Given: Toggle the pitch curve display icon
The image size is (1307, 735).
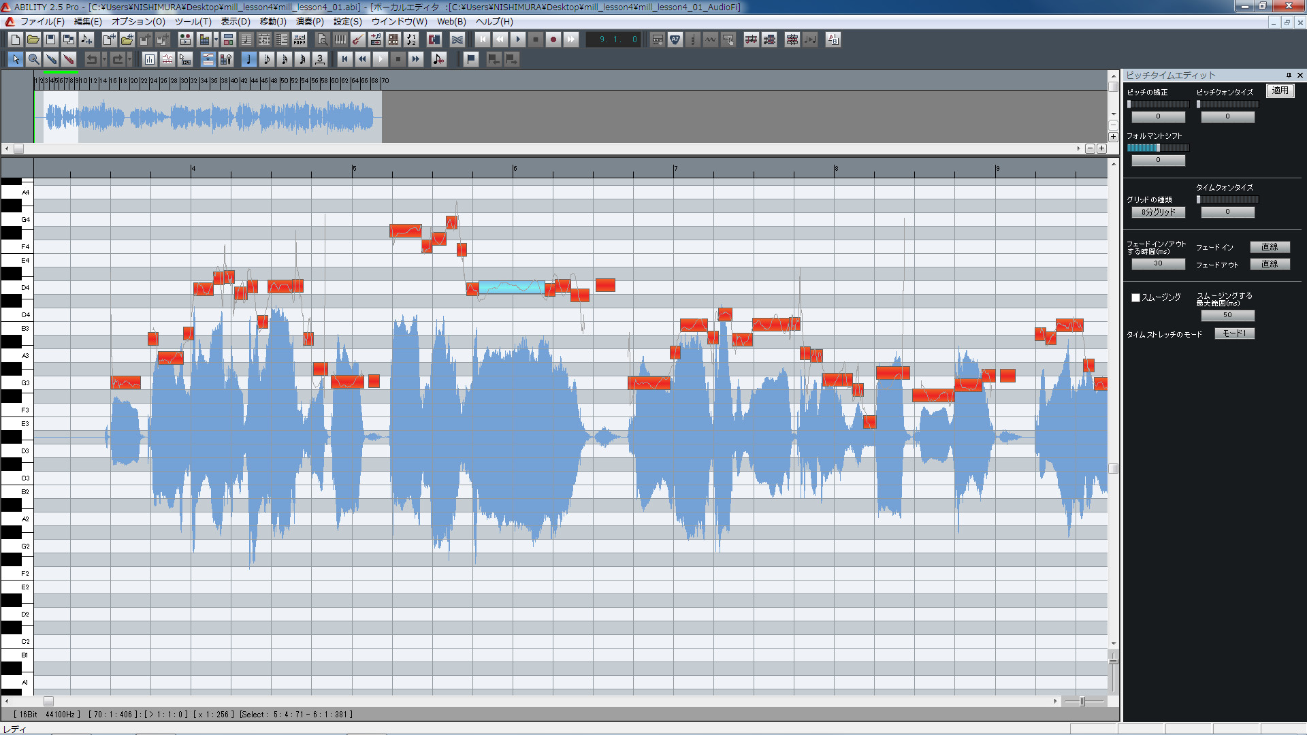Looking at the screenshot, I should click(167, 59).
